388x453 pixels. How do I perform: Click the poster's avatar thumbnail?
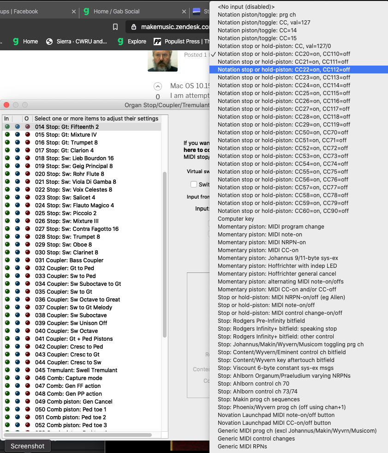click(162, 59)
